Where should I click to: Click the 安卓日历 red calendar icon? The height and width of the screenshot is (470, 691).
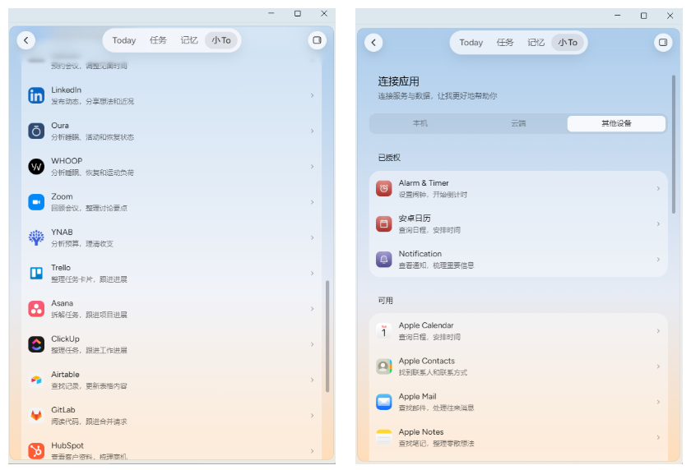[384, 224]
